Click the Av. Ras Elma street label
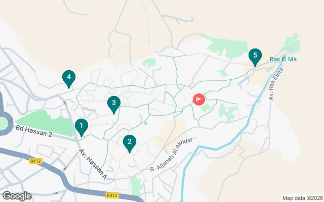The width and height of the screenshot is (324, 202). 276,84
